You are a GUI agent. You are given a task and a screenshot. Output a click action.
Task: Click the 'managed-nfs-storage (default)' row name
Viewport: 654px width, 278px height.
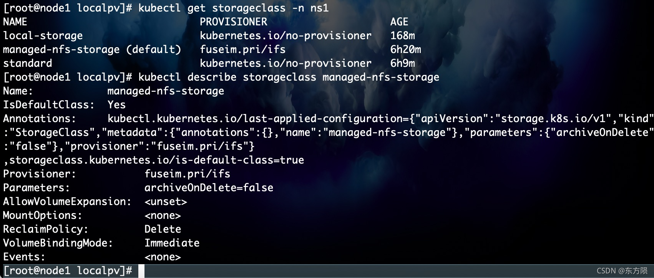[92, 50]
